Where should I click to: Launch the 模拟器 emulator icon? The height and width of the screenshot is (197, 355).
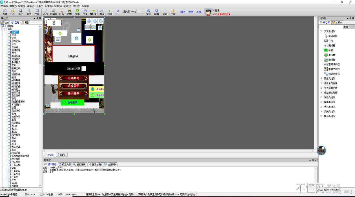pyautogui.click(x=93, y=12)
